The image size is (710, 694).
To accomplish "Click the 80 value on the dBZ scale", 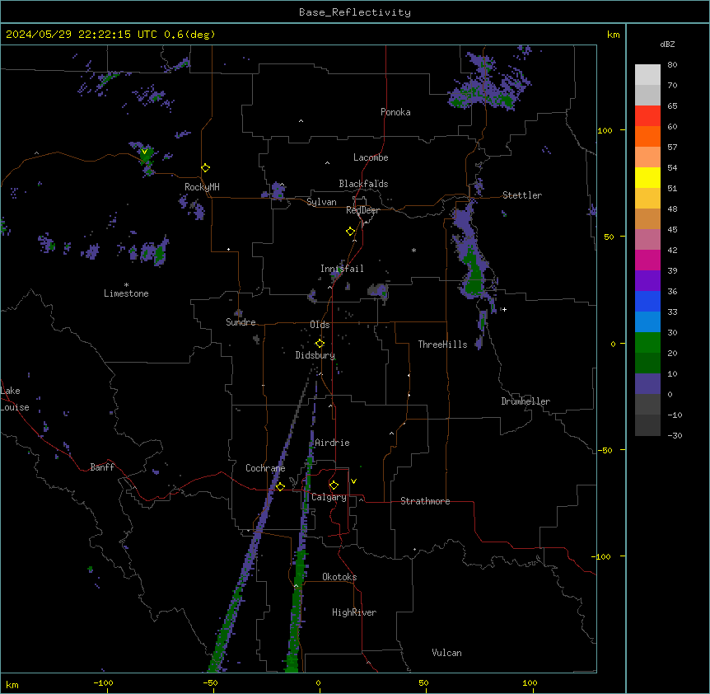I will pyautogui.click(x=672, y=65).
